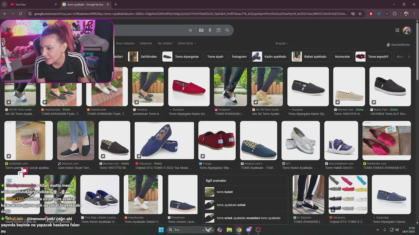419x235 pixels.
Task: Start voice search with the microphone icon
Action: click(210, 30)
